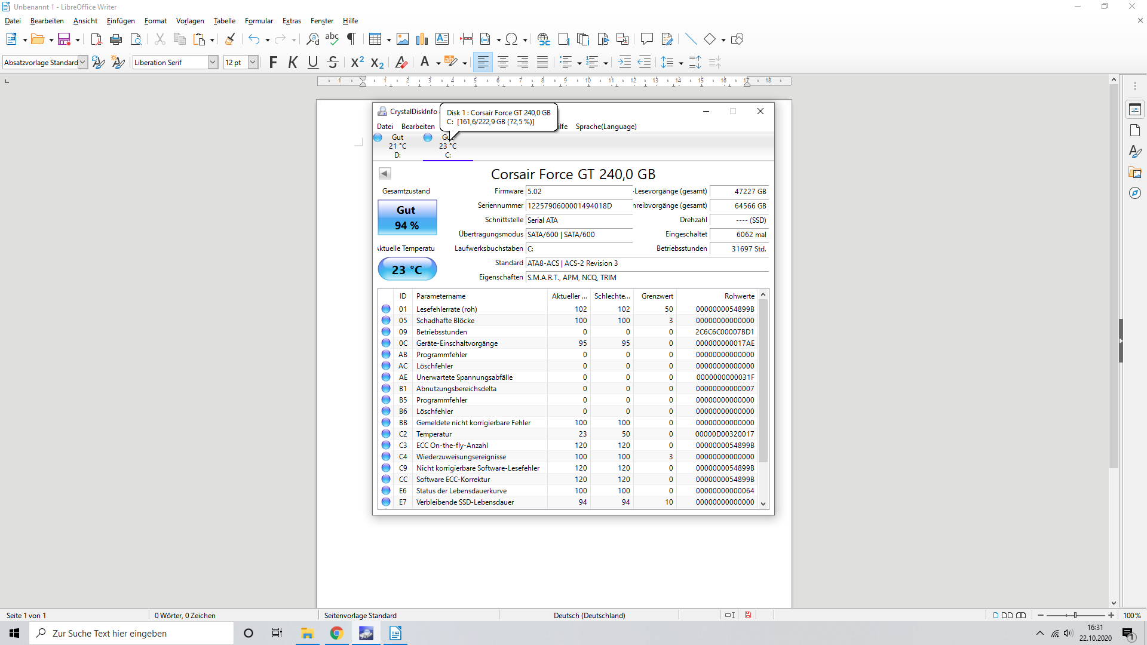
Task: Click the Deutsch (Deutschland) language status field
Action: 589,615
